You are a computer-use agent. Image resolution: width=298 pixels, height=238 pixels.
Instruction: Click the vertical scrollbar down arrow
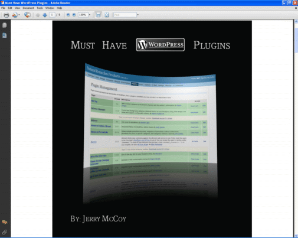tap(296, 236)
